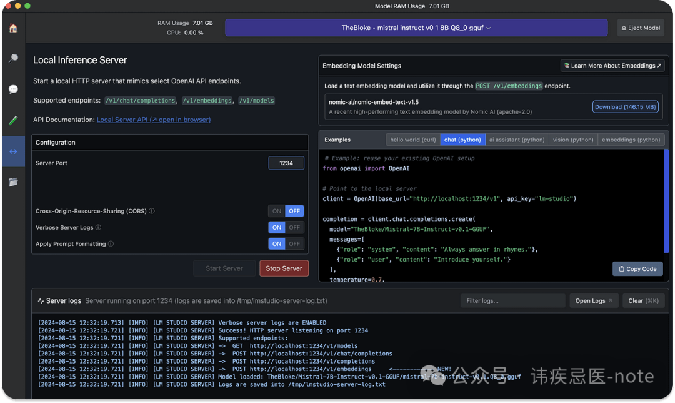Click the 'Logs are saved into' log line

pyautogui.click(x=212, y=384)
